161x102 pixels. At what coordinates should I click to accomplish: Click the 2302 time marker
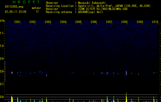point(33,22)
